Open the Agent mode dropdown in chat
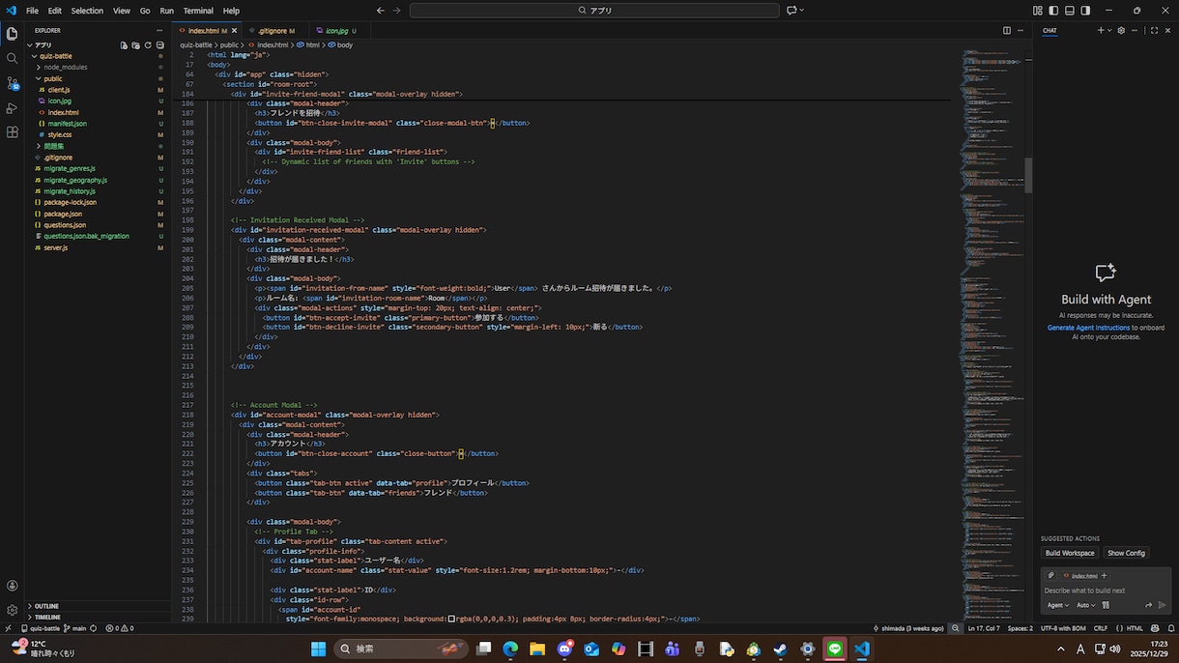Screen dimensions: 1179x663 [1058, 605]
